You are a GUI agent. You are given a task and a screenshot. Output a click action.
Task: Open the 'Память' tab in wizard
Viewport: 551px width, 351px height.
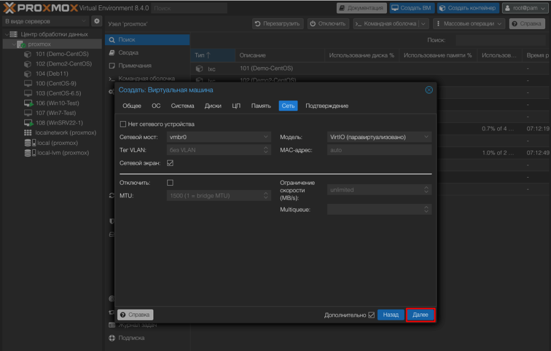[261, 106]
